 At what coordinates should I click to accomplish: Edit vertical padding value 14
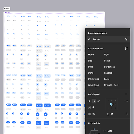pos(112,114)
